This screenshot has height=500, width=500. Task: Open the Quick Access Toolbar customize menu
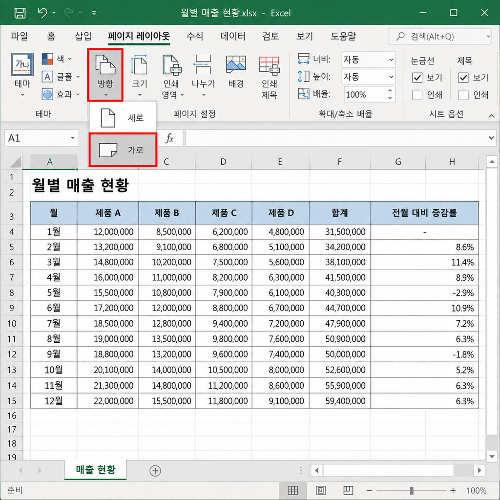click(94, 13)
